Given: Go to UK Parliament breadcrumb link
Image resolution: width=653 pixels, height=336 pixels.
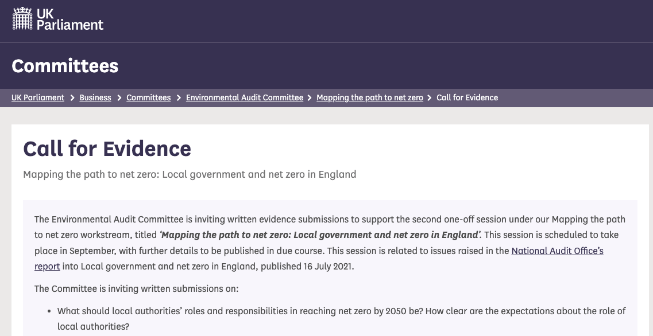Looking at the screenshot, I should [x=38, y=97].
